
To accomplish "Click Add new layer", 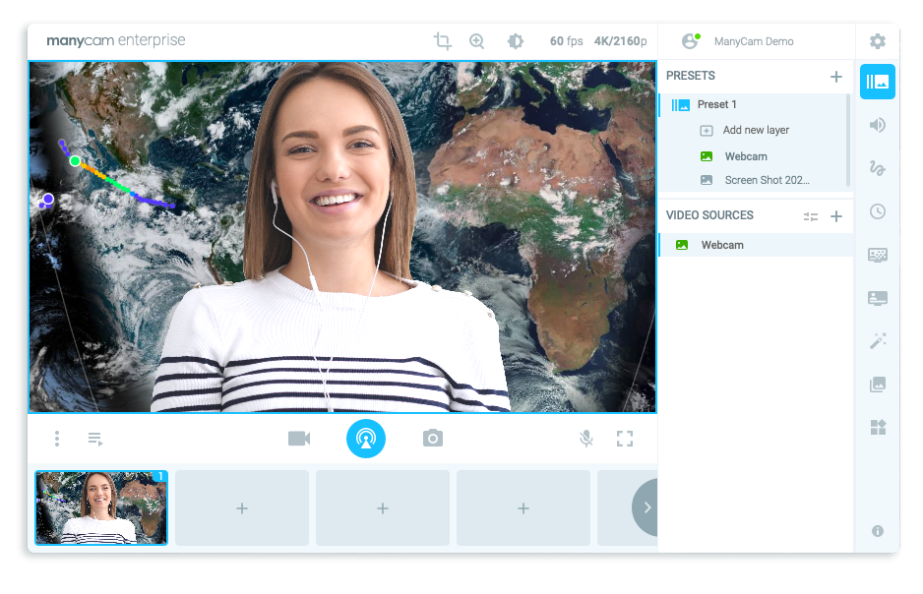I will (x=756, y=130).
